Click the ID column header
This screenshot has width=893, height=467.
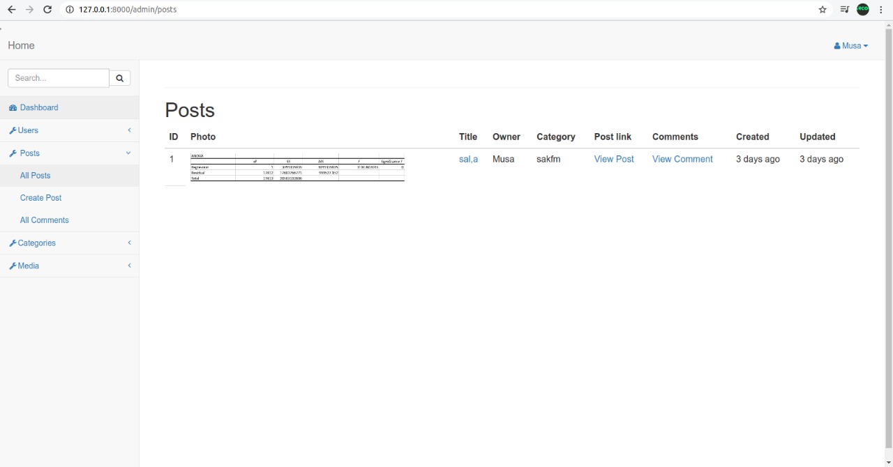[174, 137]
